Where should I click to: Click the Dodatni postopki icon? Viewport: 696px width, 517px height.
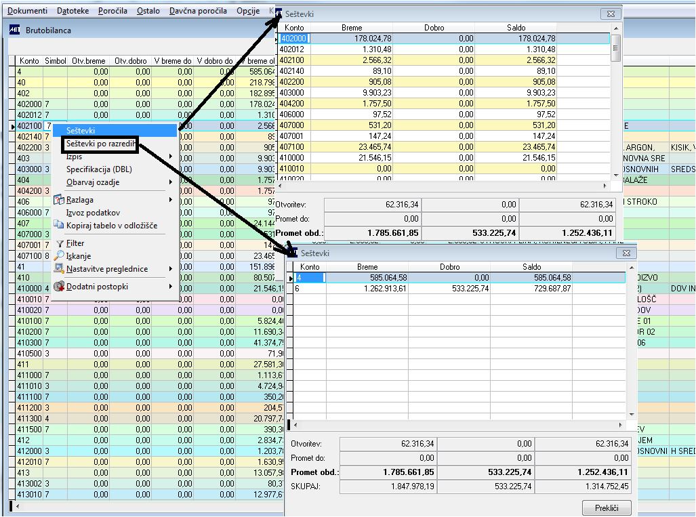coord(59,287)
